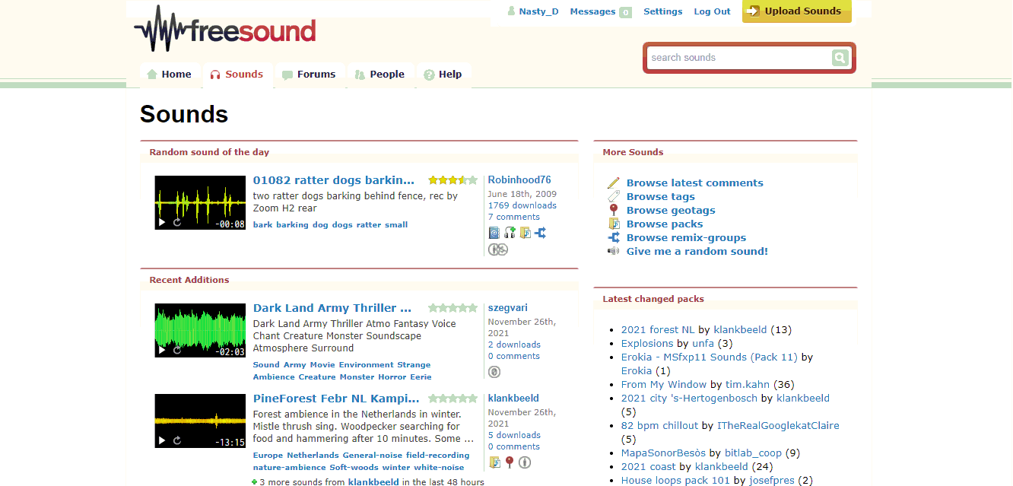1013x486 pixels.
Task: Click the speaker icon beside random sound
Action: 614,252
